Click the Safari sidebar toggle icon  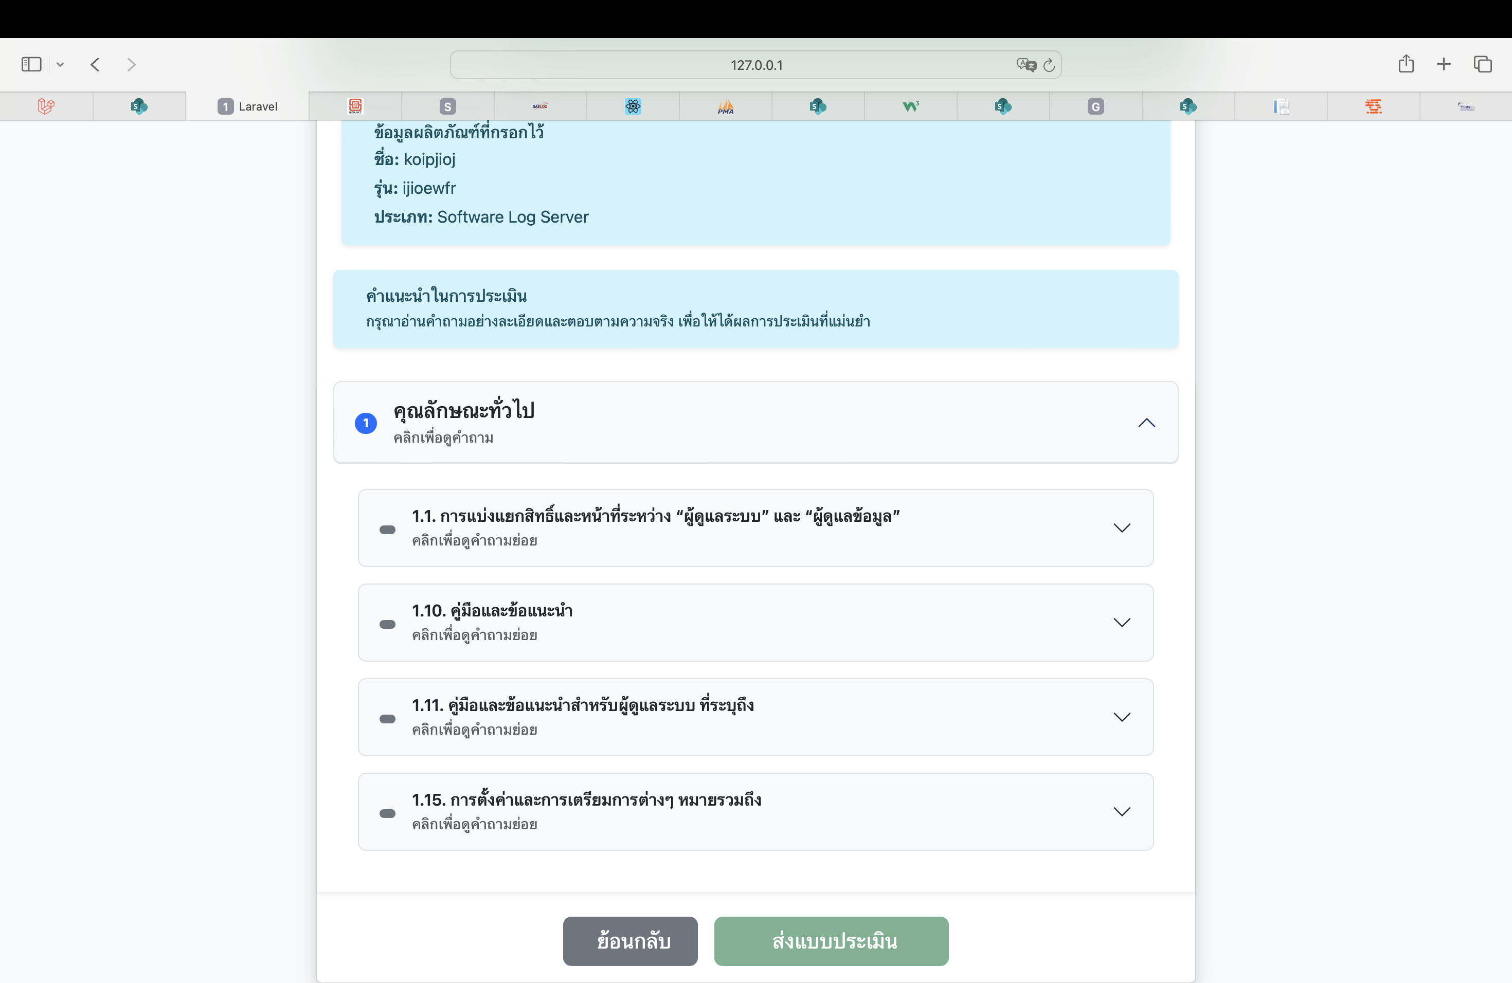point(31,64)
